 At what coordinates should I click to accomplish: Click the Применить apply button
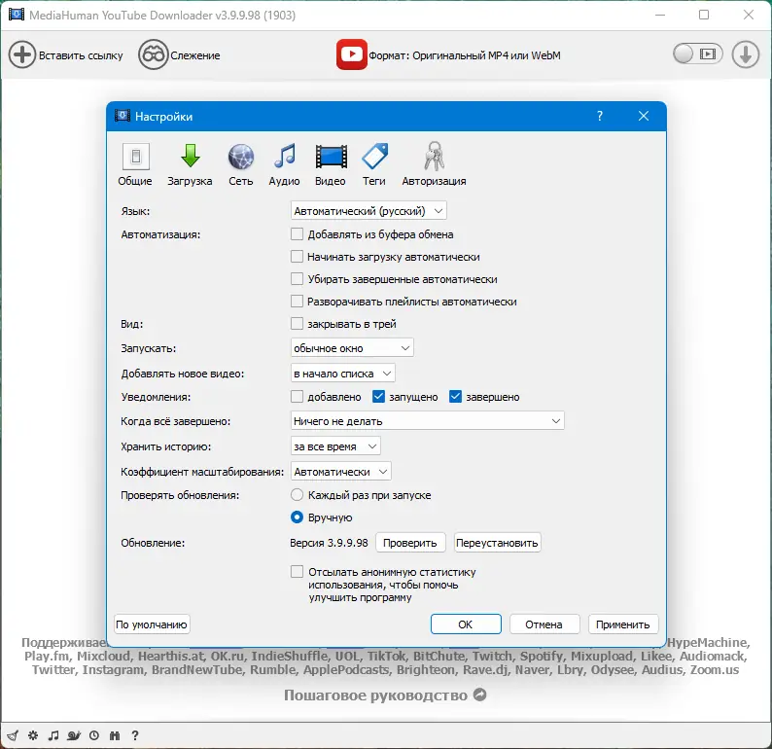(623, 624)
